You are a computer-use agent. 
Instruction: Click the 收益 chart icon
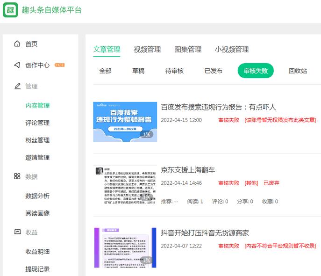click(x=17, y=232)
